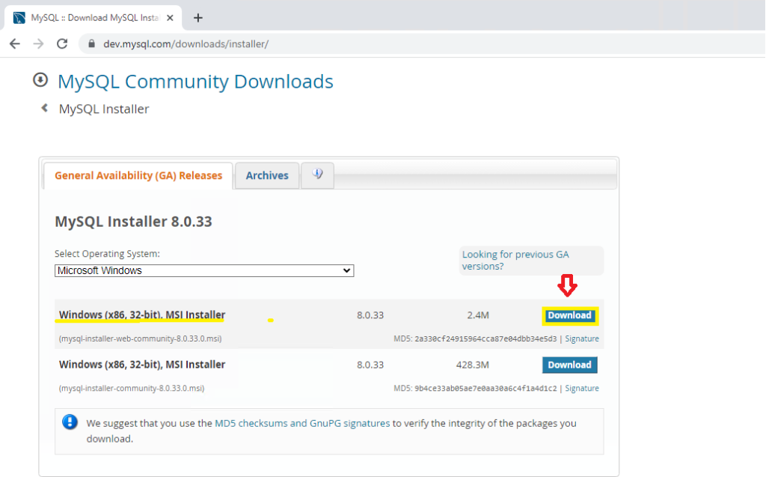
Task: Click the address bar URL dev.mysql.com
Action: pos(186,44)
